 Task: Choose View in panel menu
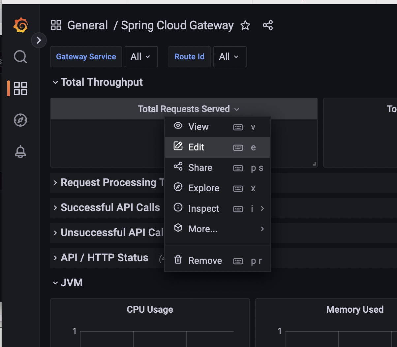(218, 127)
